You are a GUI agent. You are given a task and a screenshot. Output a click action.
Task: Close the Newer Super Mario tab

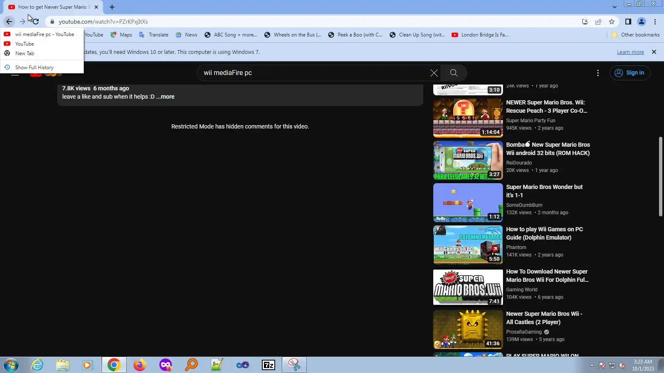pos(96,7)
